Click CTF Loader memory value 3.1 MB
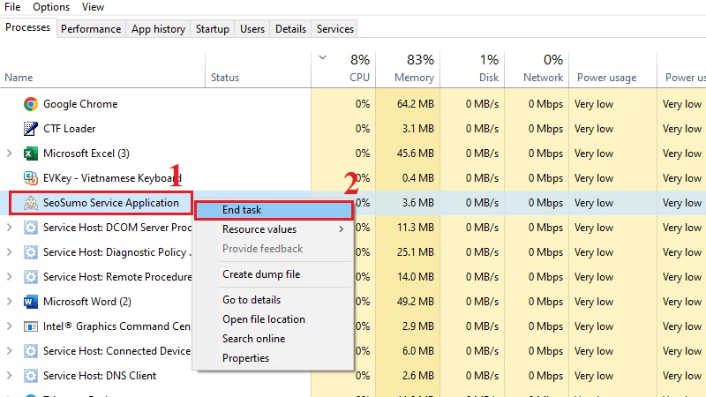706x397 pixels. point(417,129)
